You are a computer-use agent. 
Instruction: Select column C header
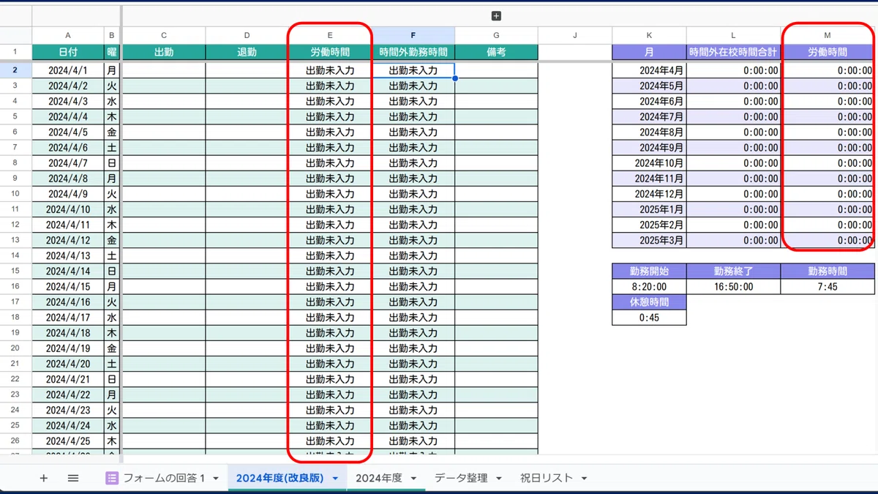(x=164, y=35)
